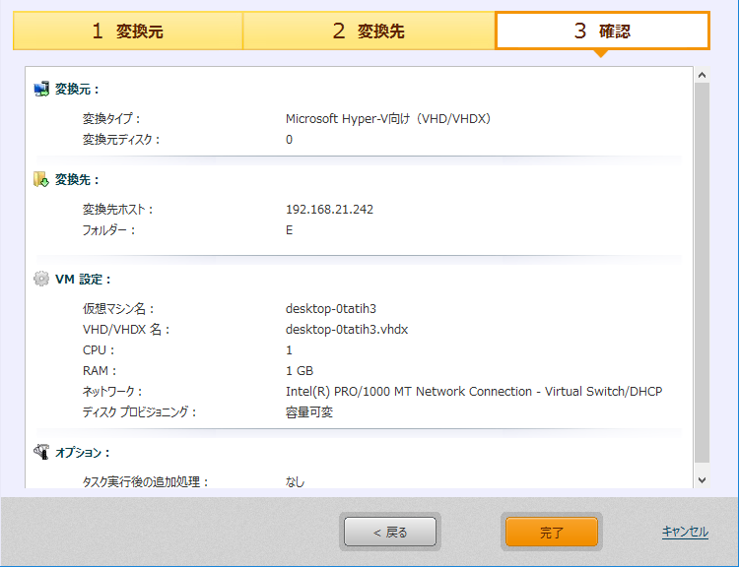Click the Microsoft Hyper-V向け conversion type value

[387, 119]
